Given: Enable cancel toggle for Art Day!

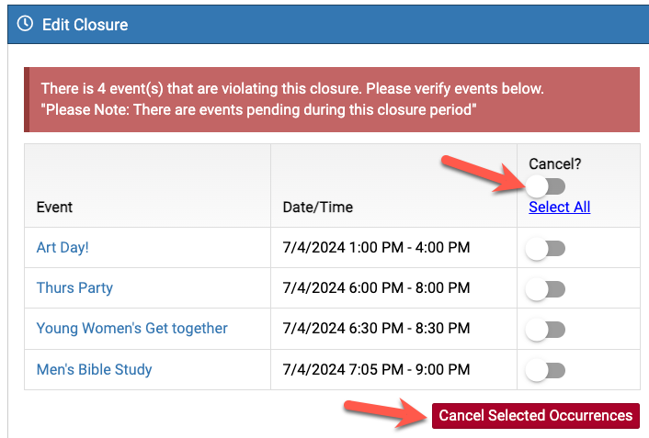Looking at the screenshot, I should pyautogui.click(x=546, y=248).
